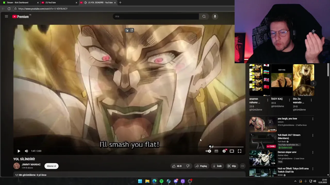The width and height of the screenshot is (330, 185).
Task: Open Discord from taskbar
Action: pyautogui.click(x=176, y=181)
